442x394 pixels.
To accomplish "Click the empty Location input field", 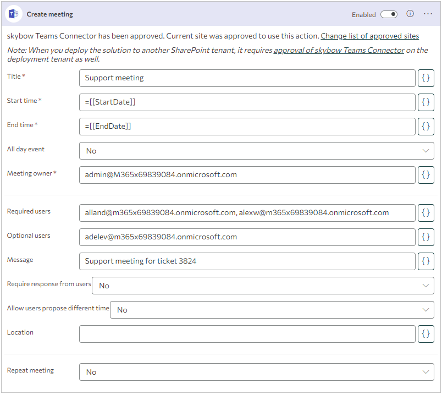I will [x=247, y=334].
